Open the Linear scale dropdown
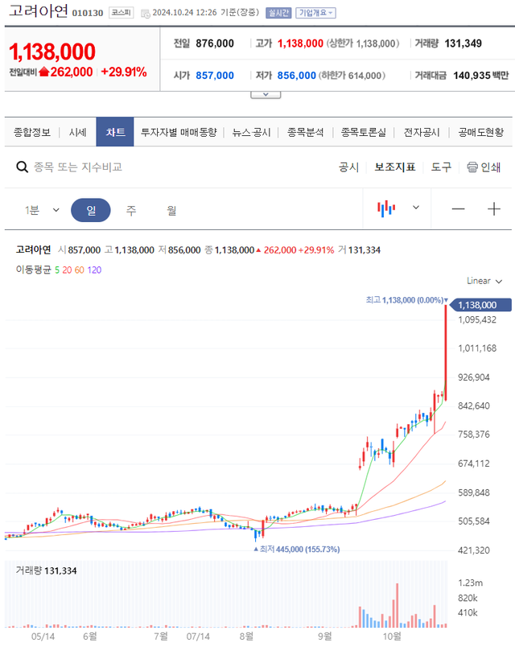This screenshot has width=515, height=655. click(x=484, y=281)
